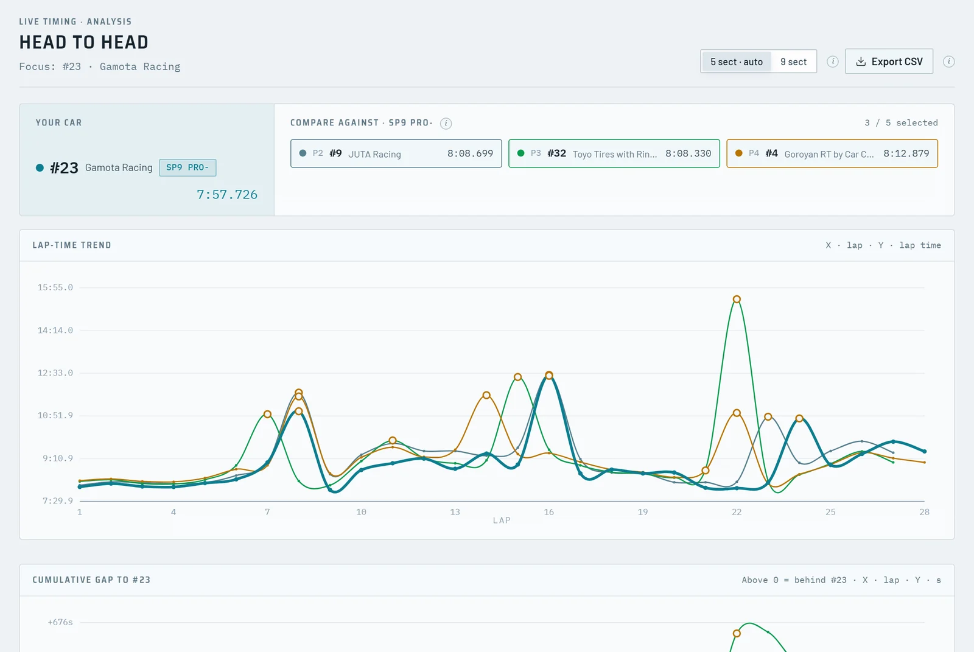Click the SP9 PRO- class badge
The image size is (974, 652).
[x=187, y=167]
